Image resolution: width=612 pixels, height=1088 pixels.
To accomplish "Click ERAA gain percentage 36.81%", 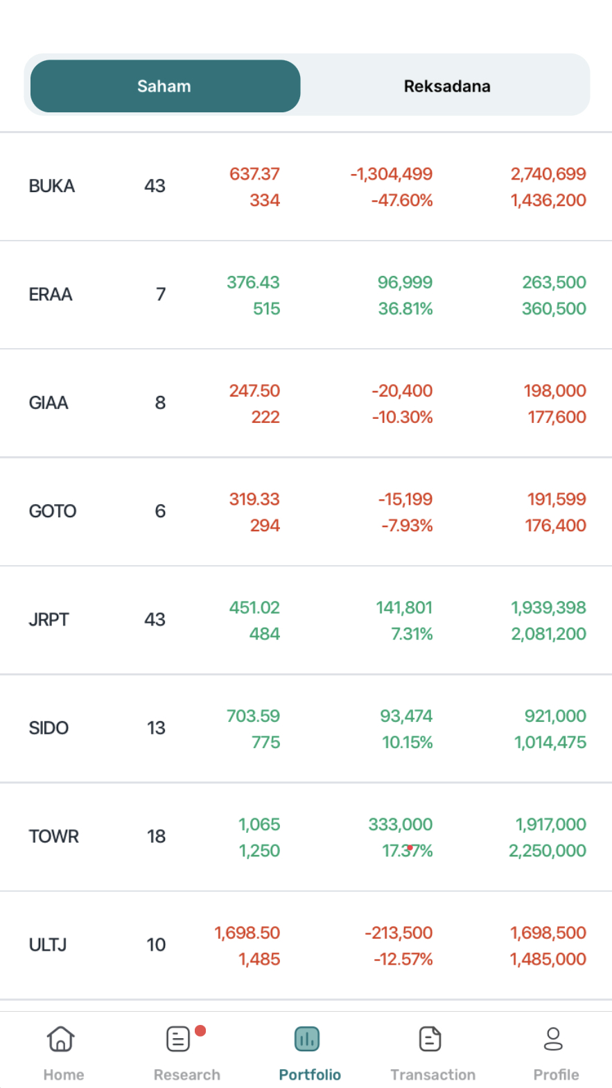I will coord(405,309).
